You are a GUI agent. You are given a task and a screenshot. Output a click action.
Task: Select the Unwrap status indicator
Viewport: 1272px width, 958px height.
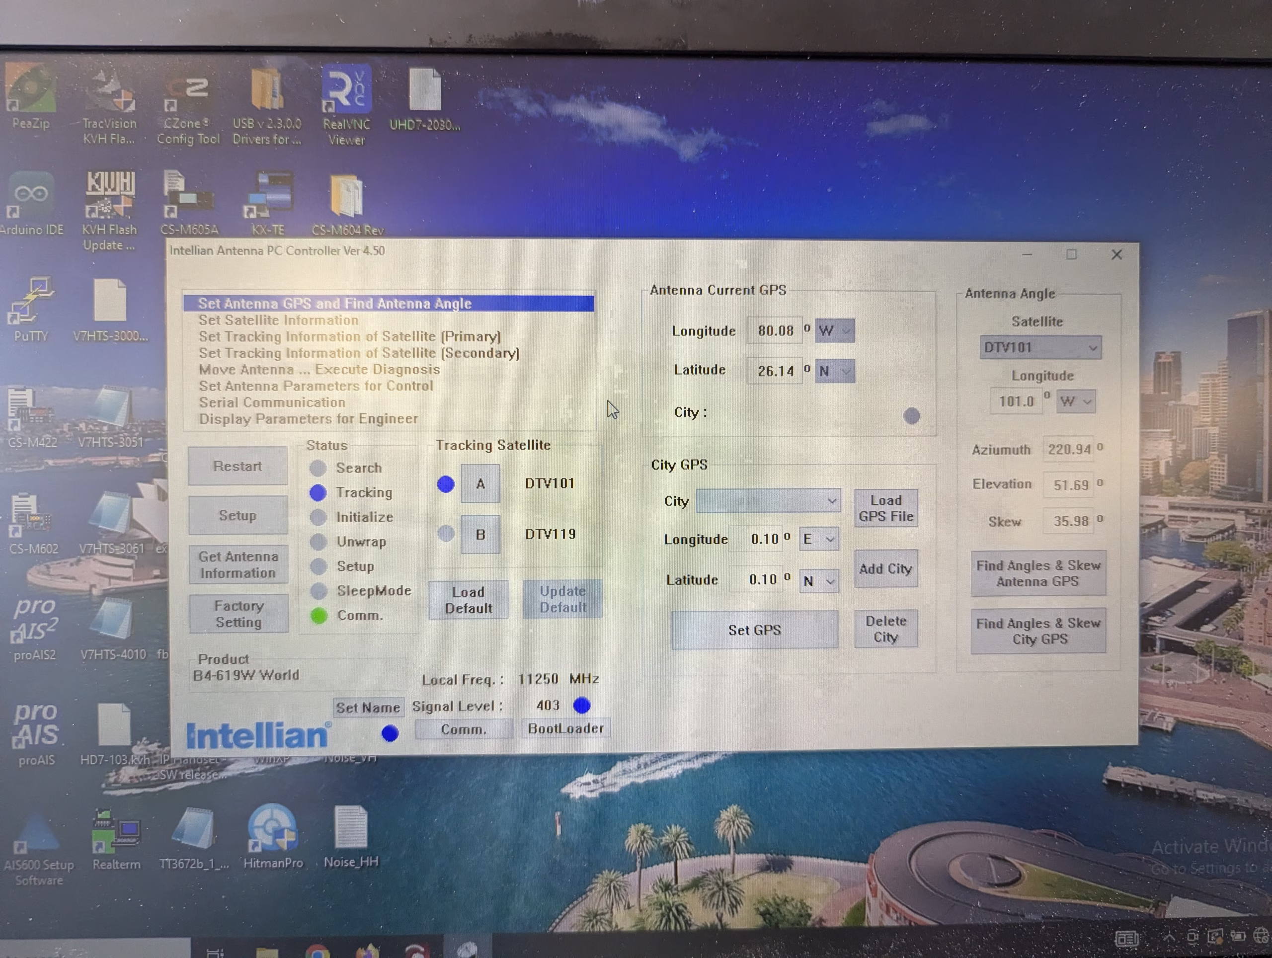coord(318,542)
